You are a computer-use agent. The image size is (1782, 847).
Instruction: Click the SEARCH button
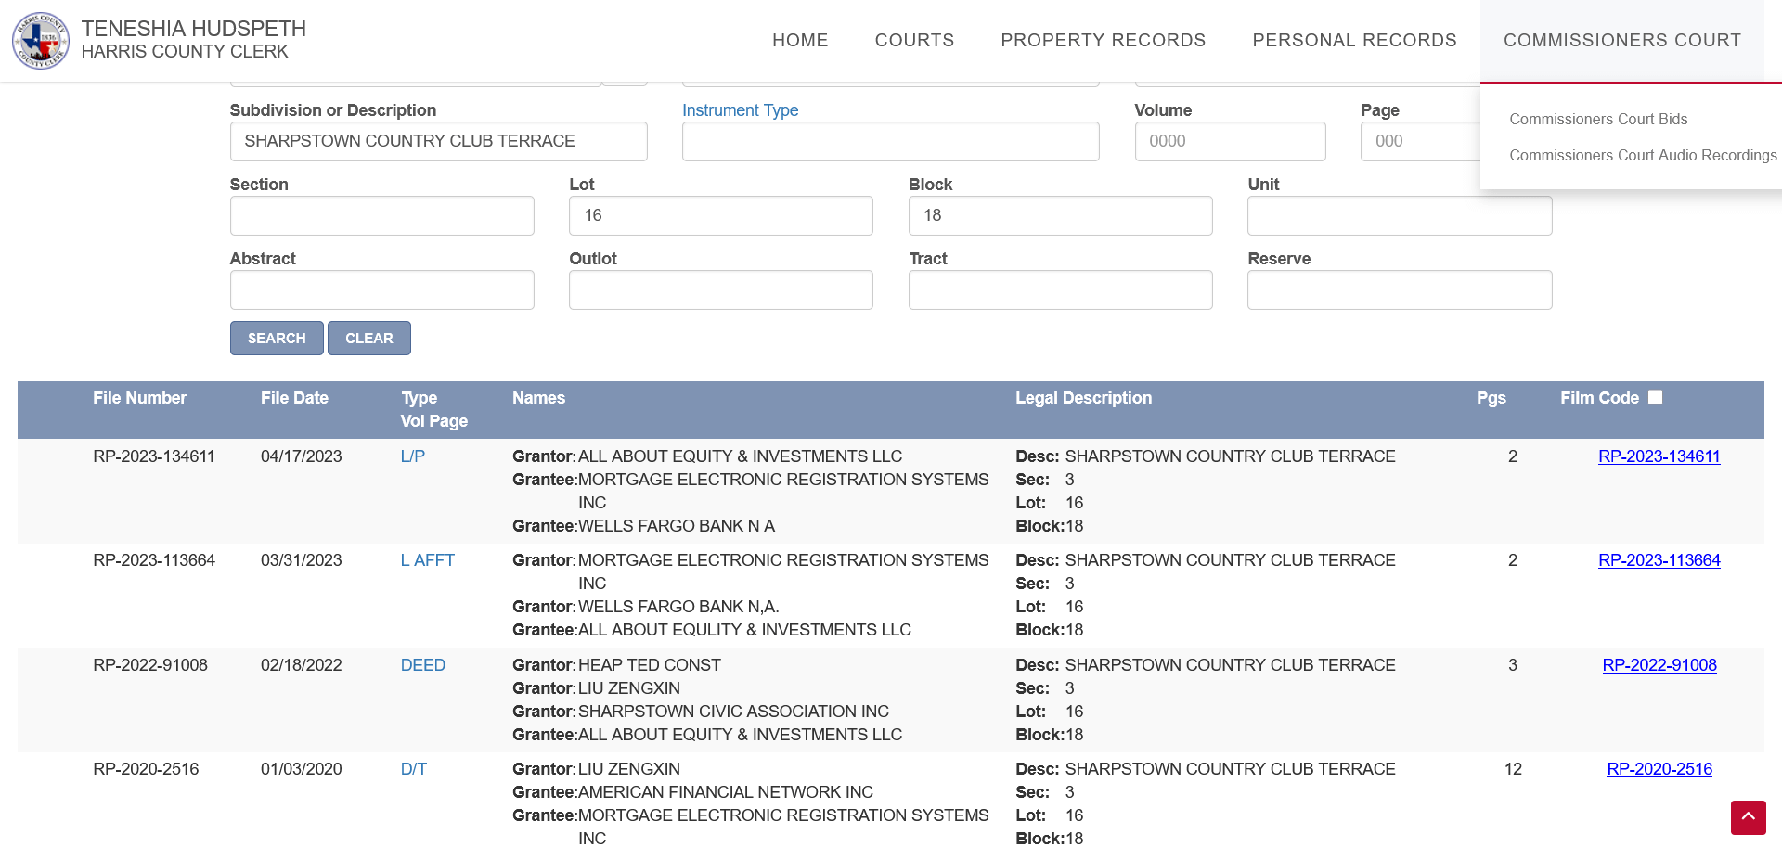click(x=277, y=338)
